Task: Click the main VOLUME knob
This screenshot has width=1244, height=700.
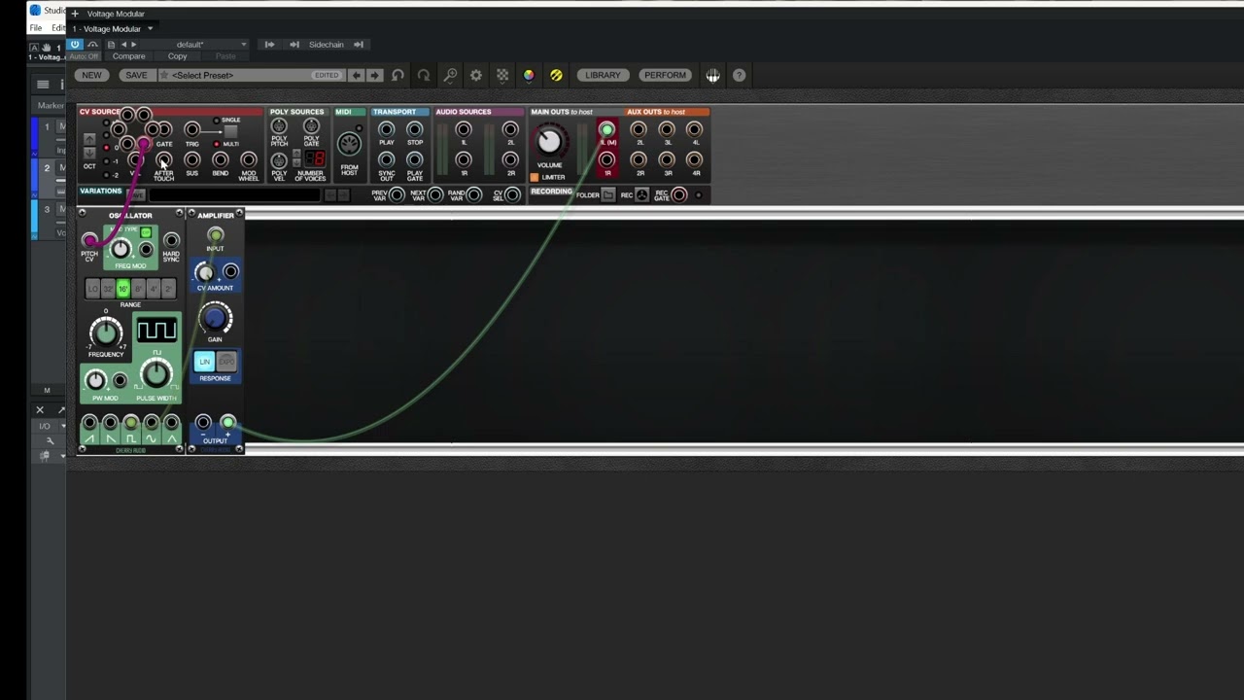Action: pyautogui.click(x=549, y=142)
